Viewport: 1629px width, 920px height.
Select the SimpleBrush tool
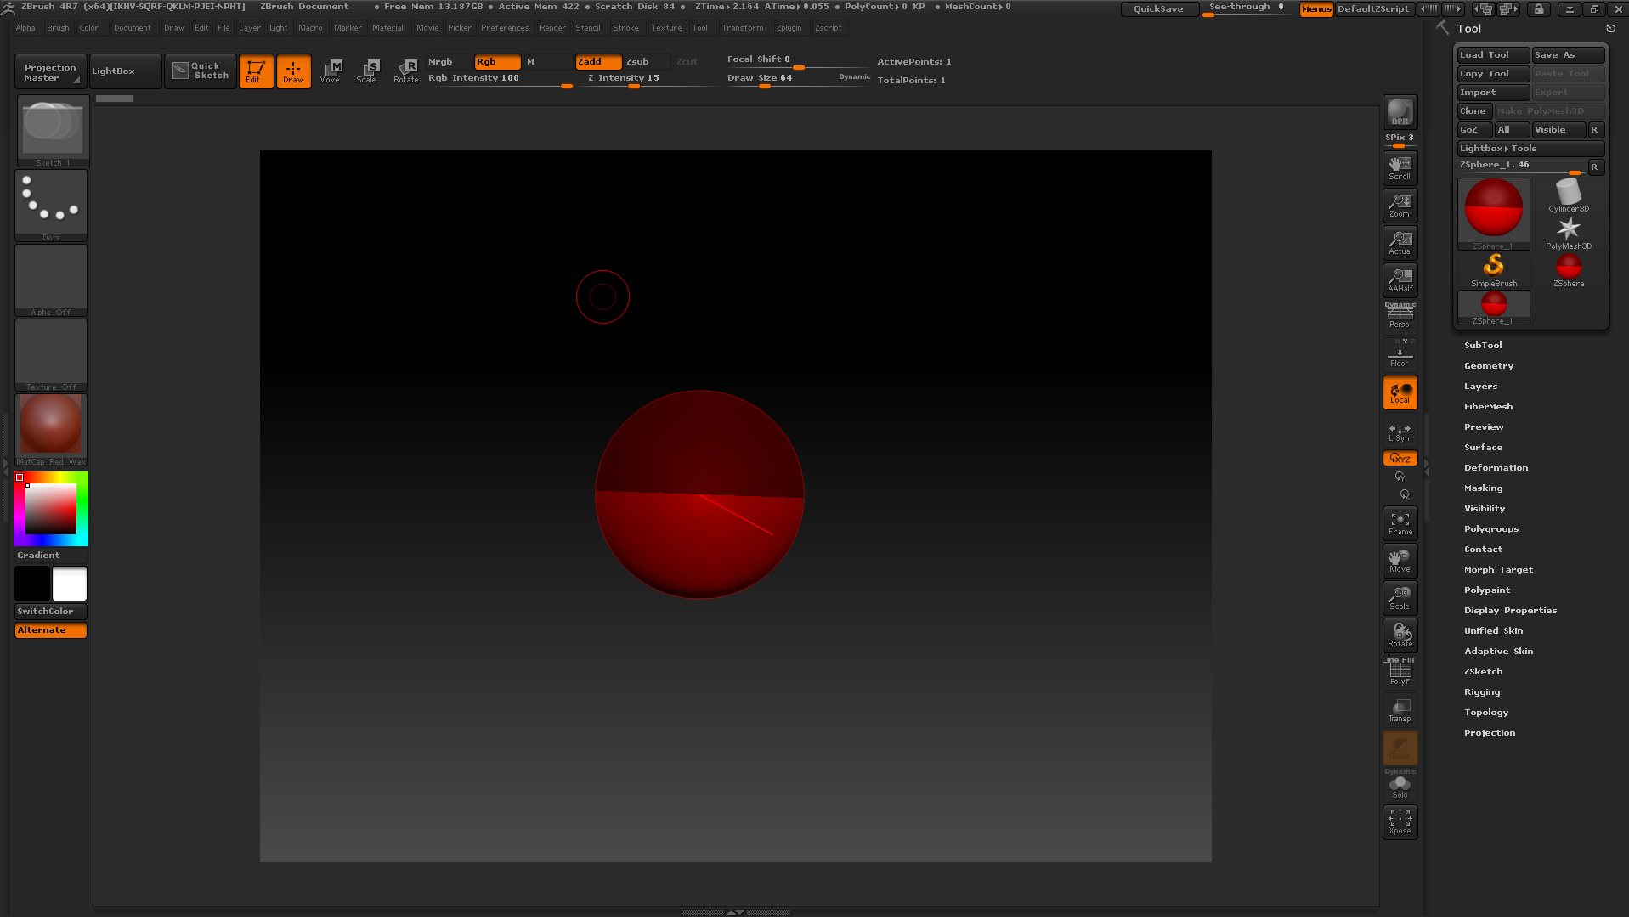pyautogui.click(x=1494, y=270)
